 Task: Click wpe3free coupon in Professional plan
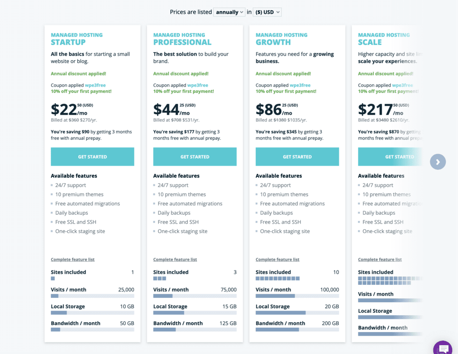tap(199, 85)
